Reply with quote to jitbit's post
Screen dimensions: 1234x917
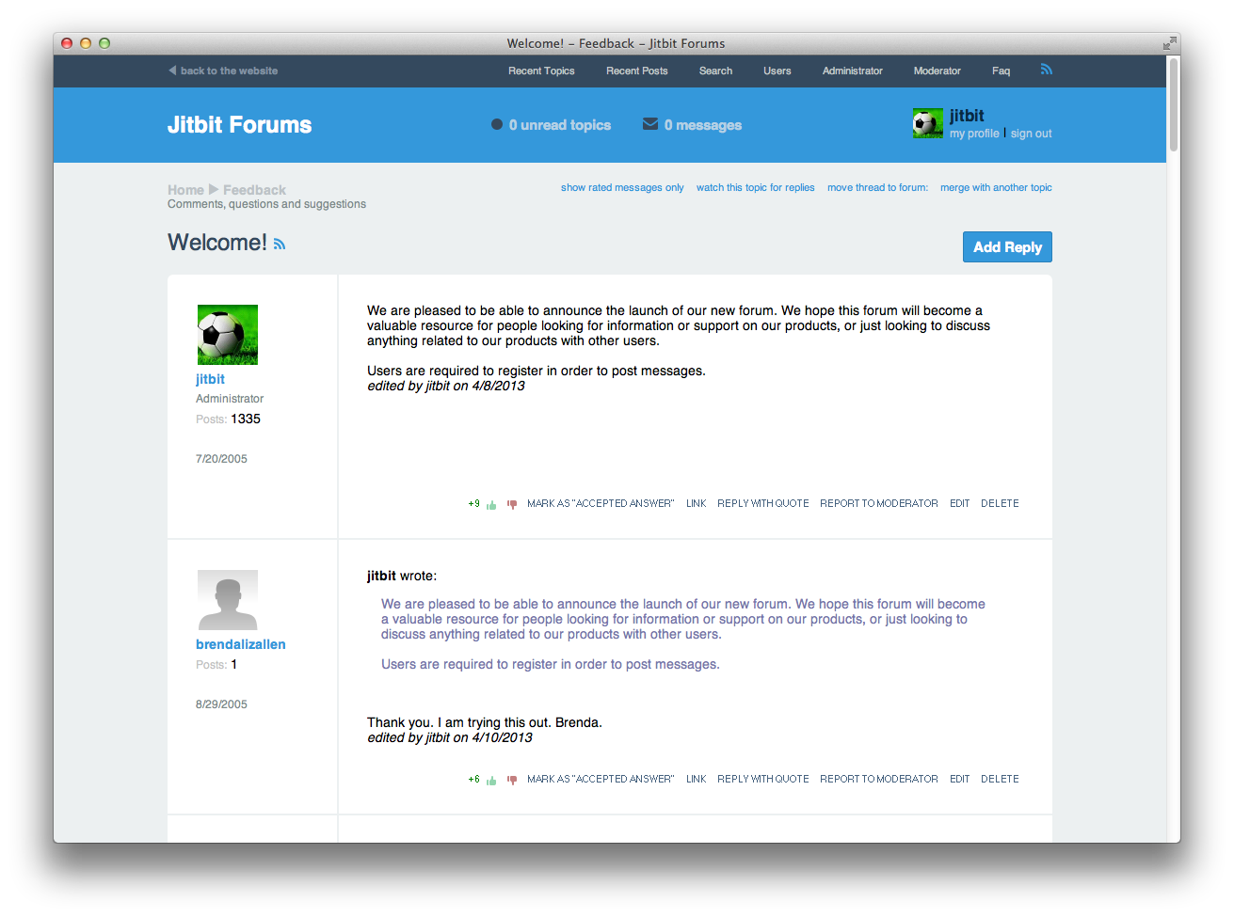click(763, 504)
